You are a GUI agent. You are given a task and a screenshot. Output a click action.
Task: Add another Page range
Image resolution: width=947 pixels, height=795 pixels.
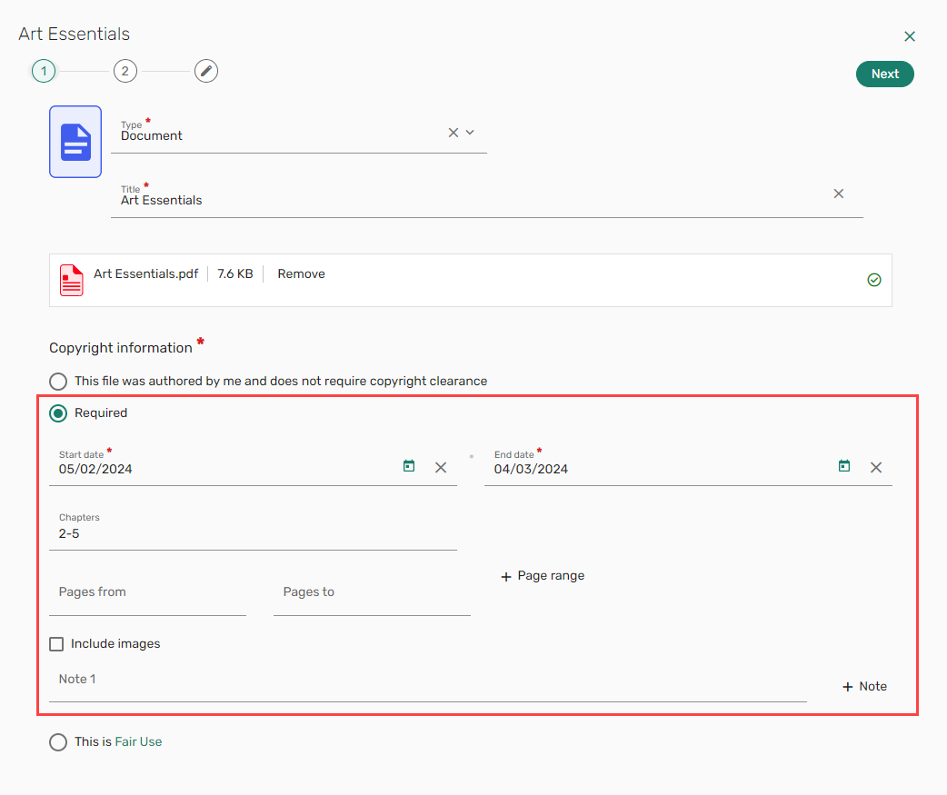(x=543, y=576)
